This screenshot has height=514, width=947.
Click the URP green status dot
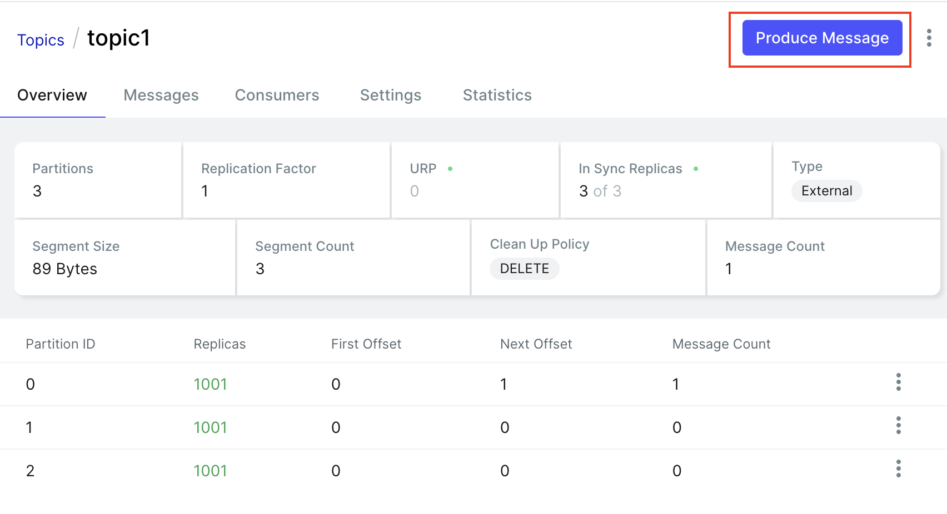pyautogui.click(x=450, y=169)
